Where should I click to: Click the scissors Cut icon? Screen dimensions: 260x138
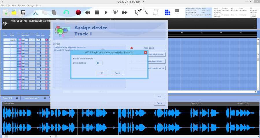(x=36, y=13)
